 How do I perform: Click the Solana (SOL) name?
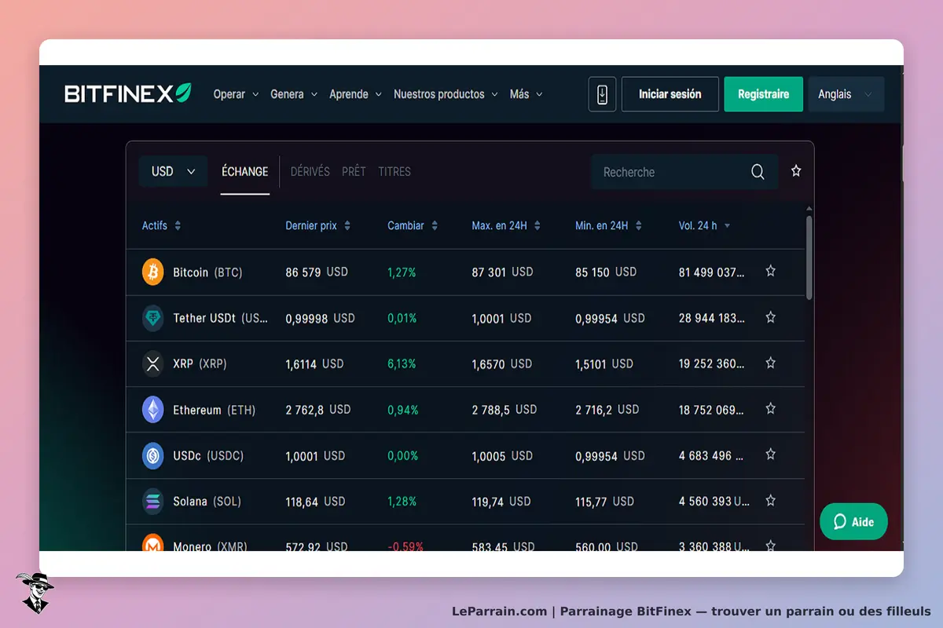[207, 502]
